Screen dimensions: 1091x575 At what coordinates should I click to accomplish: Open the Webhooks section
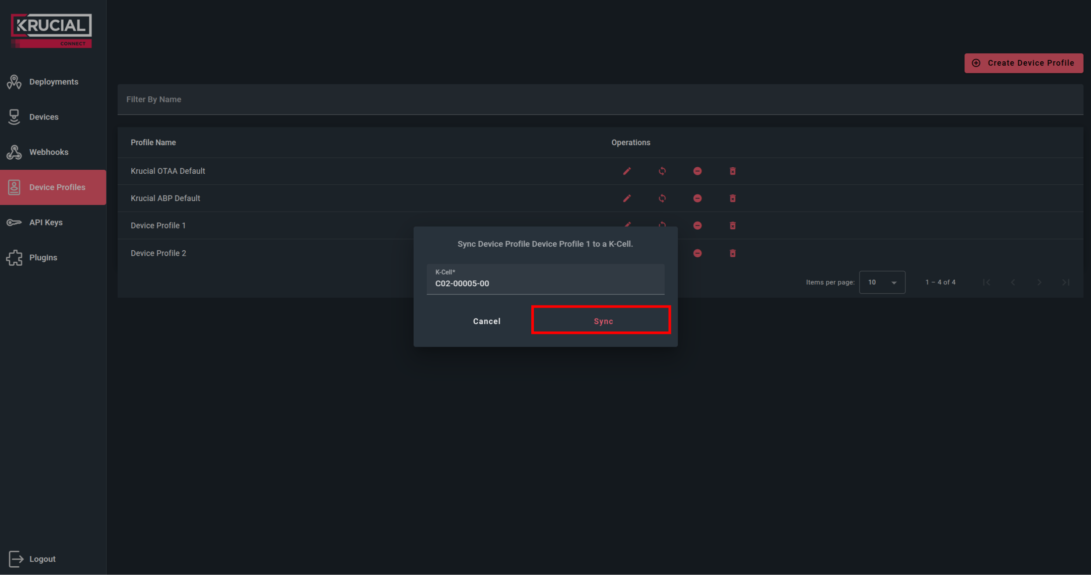click(49, 152)
